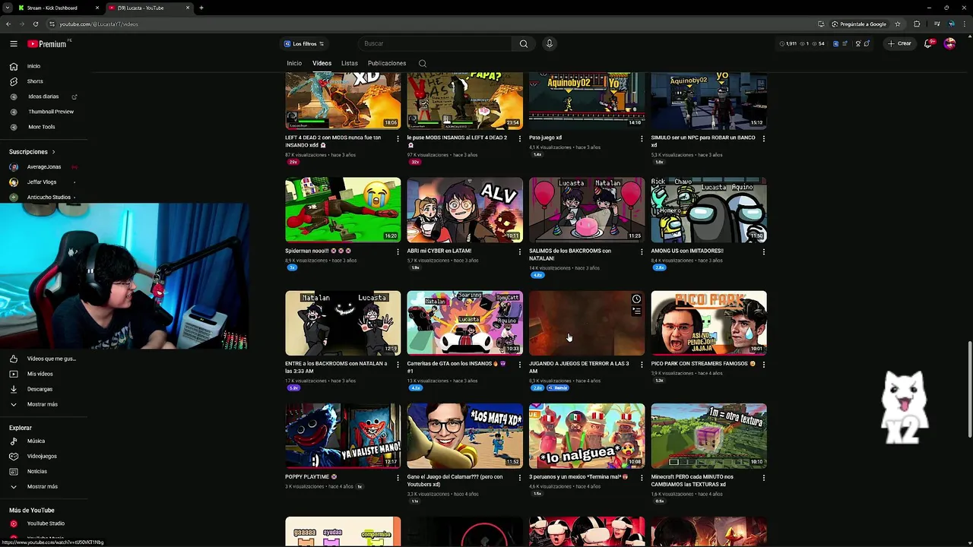Open the hamburger guide menu
The height and width of the screenshot is (547, 973).
click(14, 44)
